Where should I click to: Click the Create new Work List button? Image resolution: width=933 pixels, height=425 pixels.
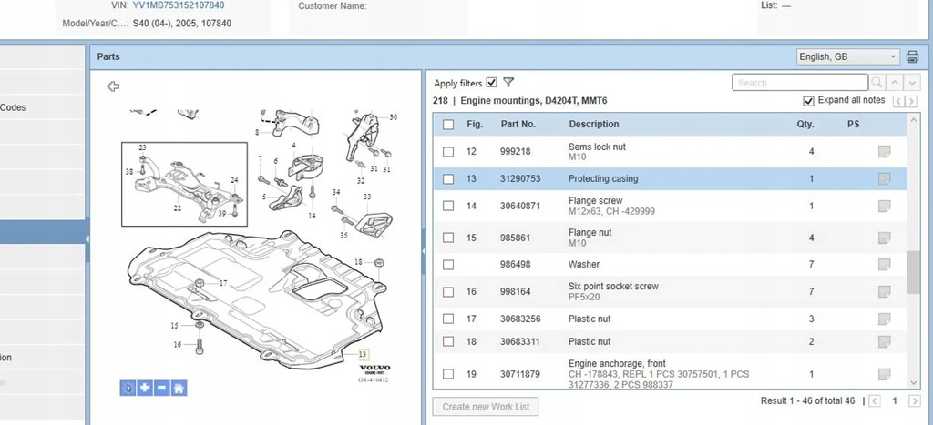click(x=486, y=407)
